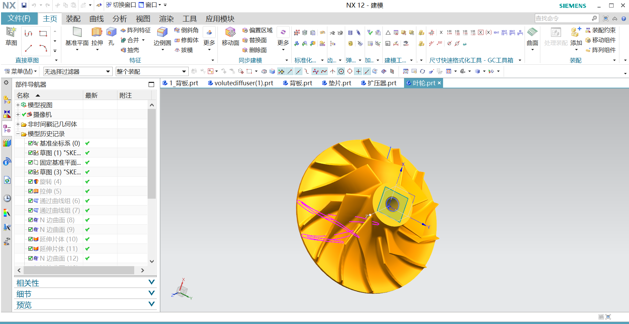Click the Save icon in title bar
Screen dimensions: 629x324
(24, 5)
